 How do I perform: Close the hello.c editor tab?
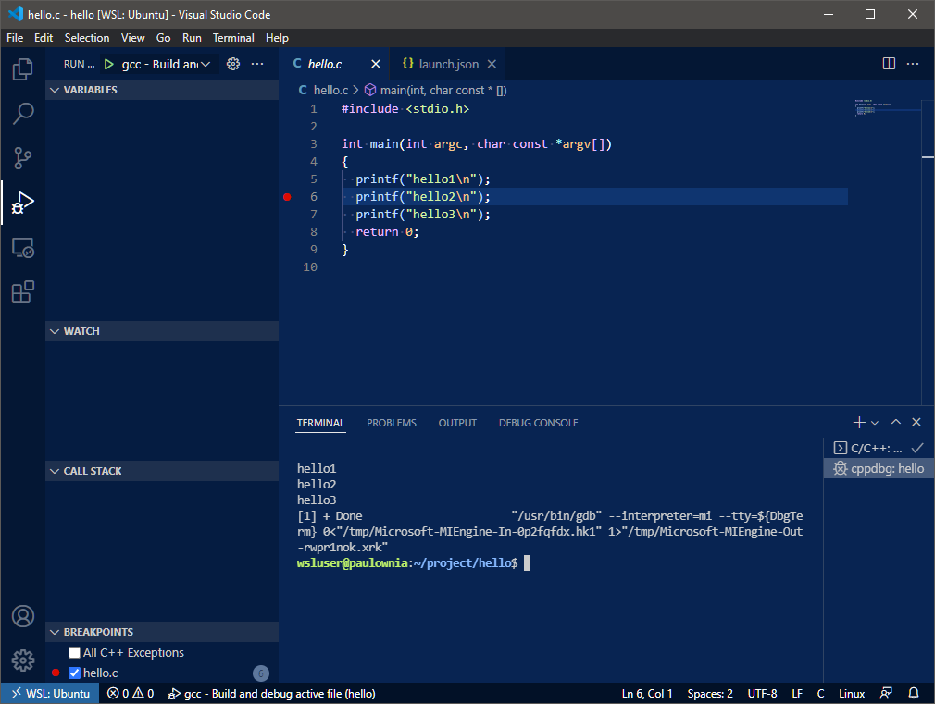[375, 64]
